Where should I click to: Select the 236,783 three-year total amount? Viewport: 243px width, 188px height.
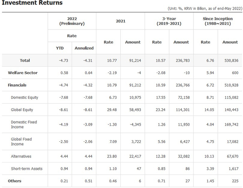[x=181, y=60]
